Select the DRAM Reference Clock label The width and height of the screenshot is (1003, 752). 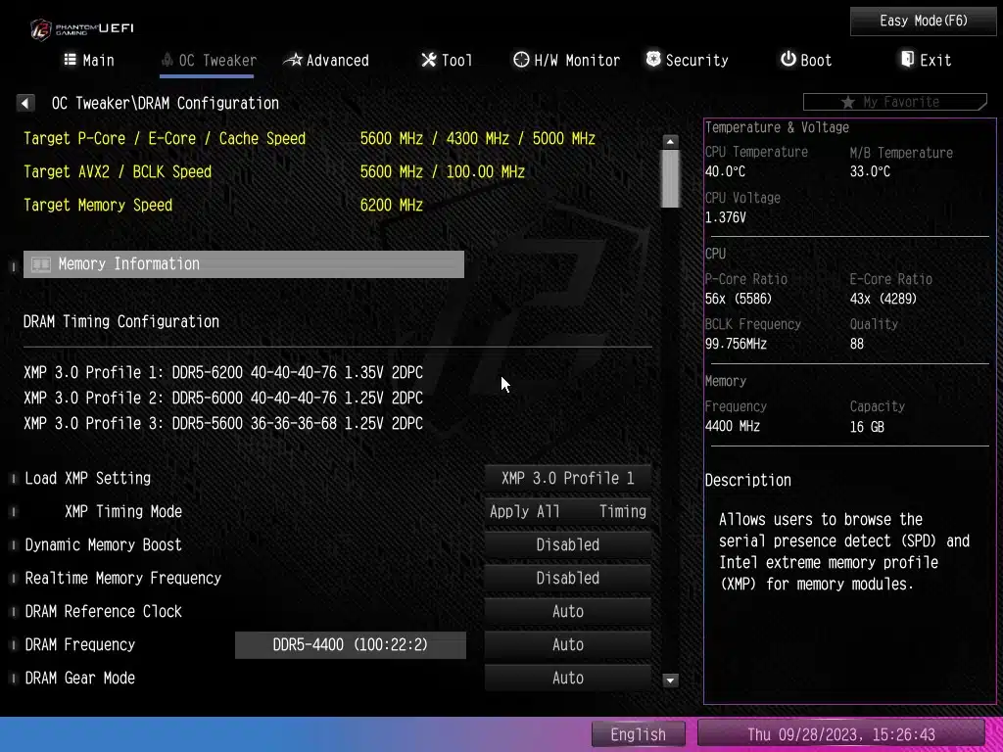point(103,611)
